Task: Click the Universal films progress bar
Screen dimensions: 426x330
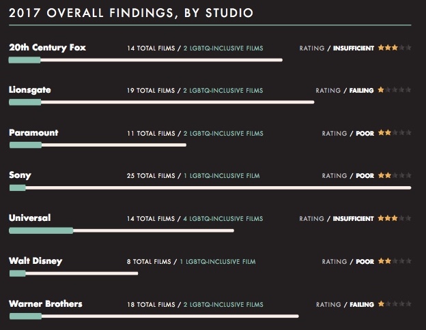Action: point(122,230)
